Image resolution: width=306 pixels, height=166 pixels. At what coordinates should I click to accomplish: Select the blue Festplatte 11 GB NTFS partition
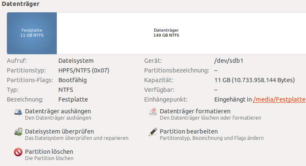tap(32, 33)
